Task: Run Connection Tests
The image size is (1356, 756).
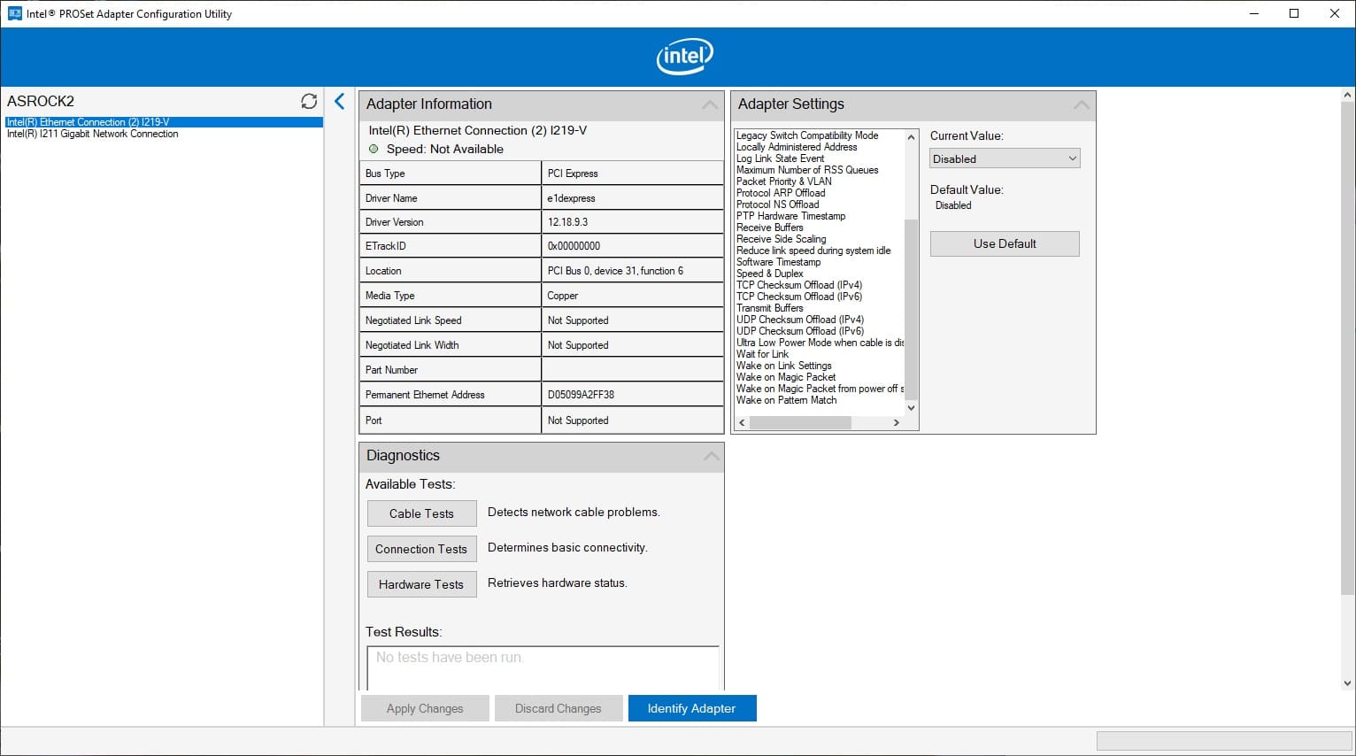Action: pyautogui.click(x=421, y=549)
